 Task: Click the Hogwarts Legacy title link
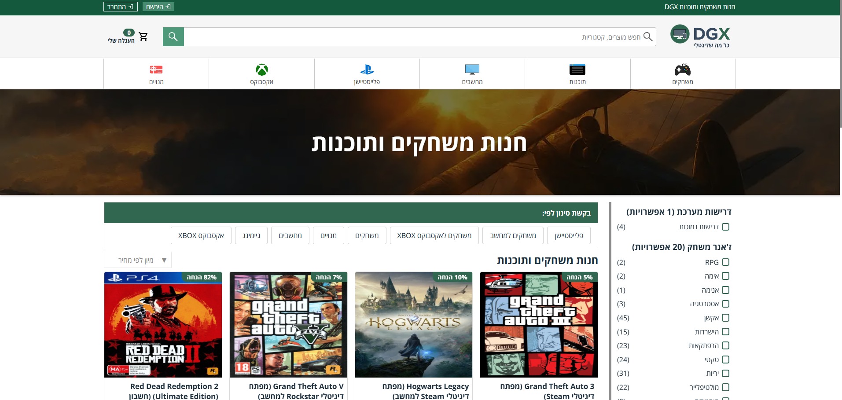425,391
